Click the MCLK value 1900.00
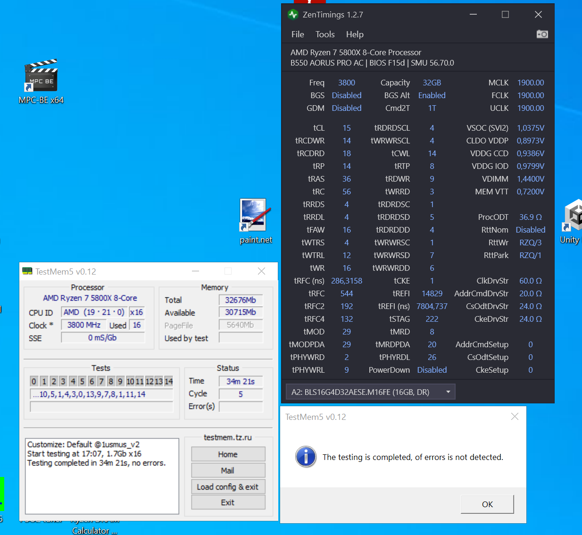This screenshot has width=582, height=535. tap(531, 83)
